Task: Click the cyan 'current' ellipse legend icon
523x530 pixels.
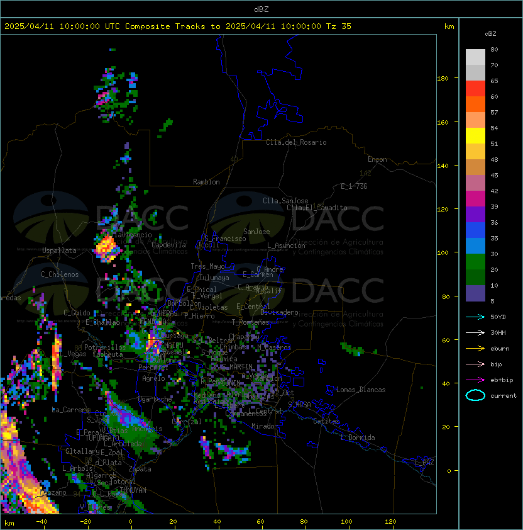Action: [x=475, y=395]
